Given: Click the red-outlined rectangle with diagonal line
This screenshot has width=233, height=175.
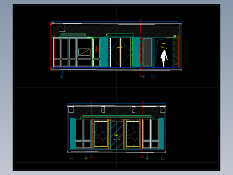Looking at the screenshot, I should tap(84, 52).
